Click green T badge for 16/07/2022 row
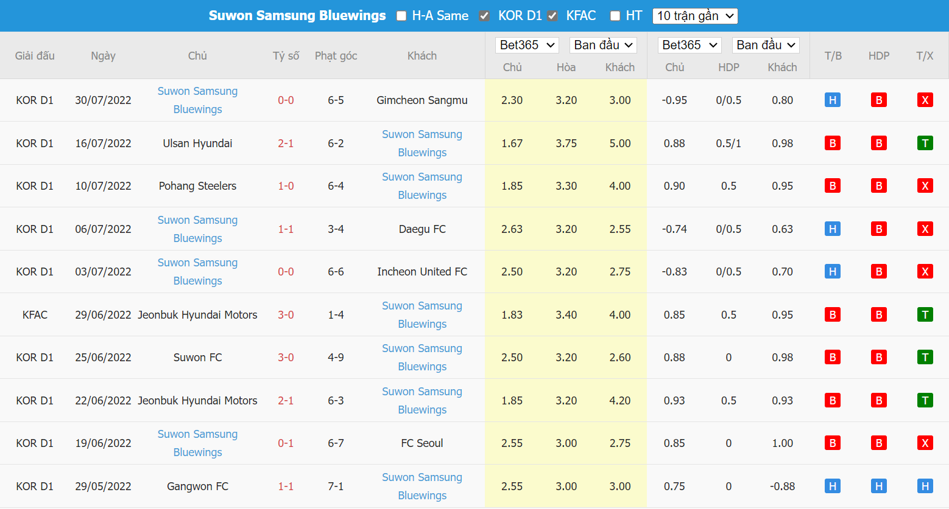Viewport: 949px width, 509px height. (925, 143)
